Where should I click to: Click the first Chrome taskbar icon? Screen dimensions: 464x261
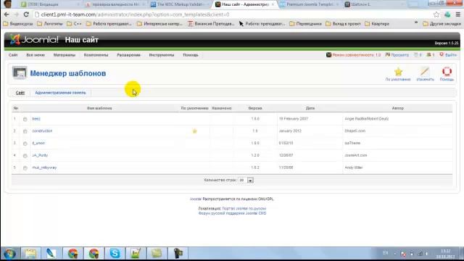click(x=72, y=254)
